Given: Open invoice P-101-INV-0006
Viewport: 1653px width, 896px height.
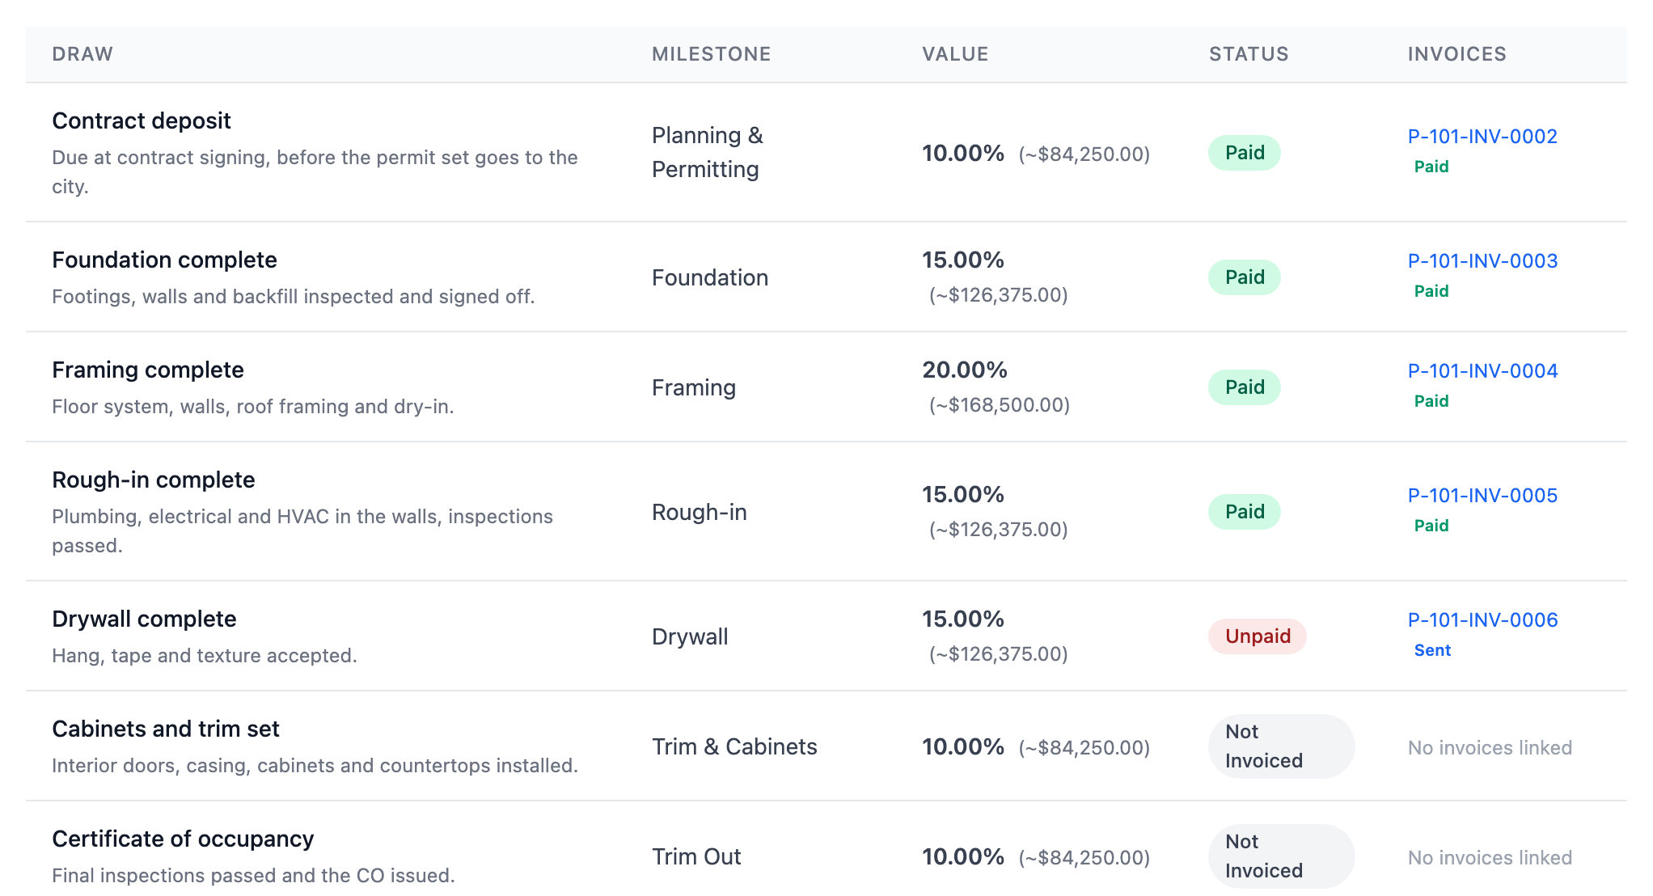Looking at the screenshot, I should coord(1482,620).
